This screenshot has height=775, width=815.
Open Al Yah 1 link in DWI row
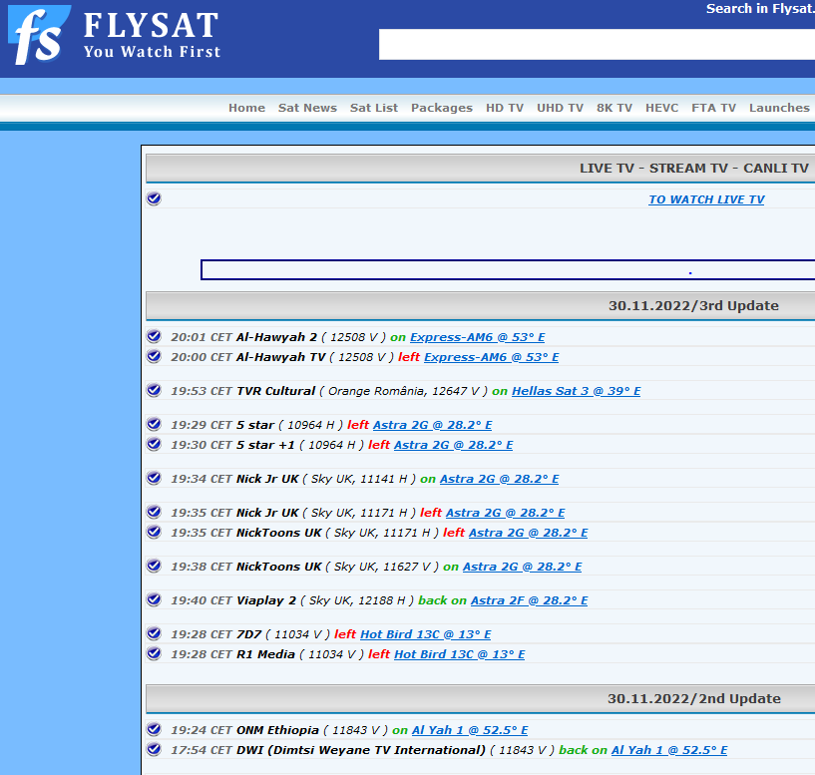[669, 750]
